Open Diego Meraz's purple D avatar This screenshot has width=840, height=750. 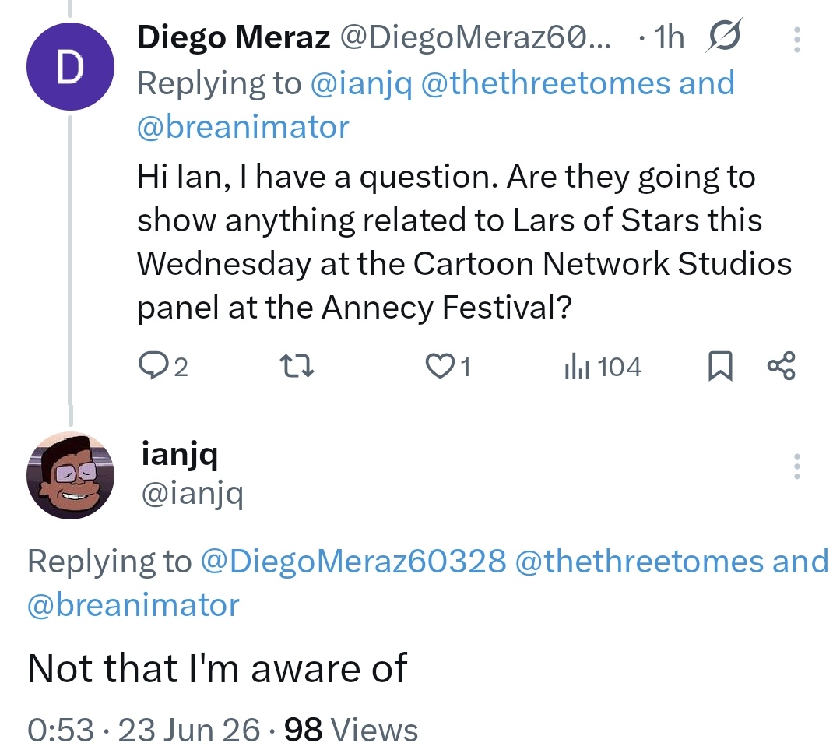coord(70,66)
